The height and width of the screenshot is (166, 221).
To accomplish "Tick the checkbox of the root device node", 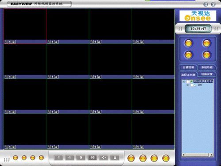I will tap(187, 81).
